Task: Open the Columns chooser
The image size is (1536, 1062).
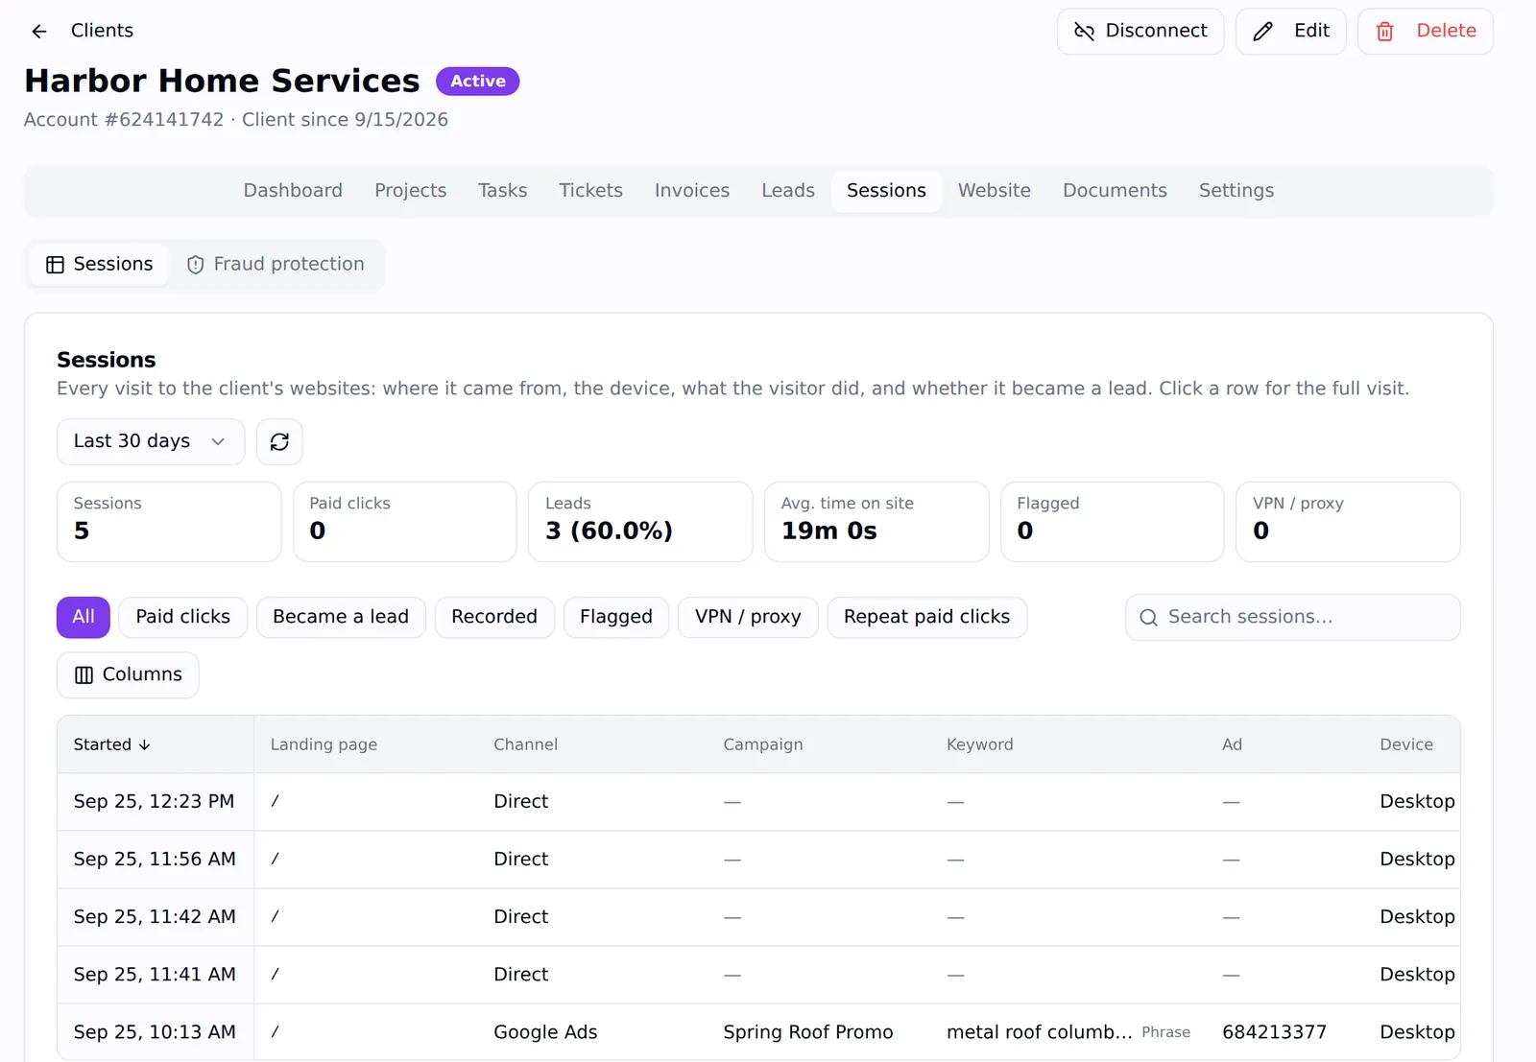Action: coord(128,675)
